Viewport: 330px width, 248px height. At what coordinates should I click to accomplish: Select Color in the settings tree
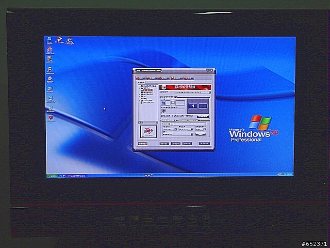[144, 99]
